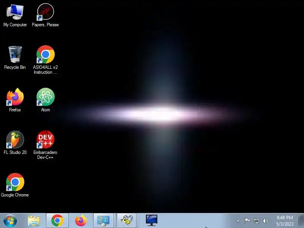
Task: Click the "Recycle Bin" label text
Action: point(15,67)
